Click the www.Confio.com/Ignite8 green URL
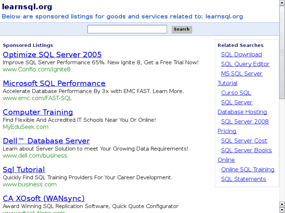This screenshot has height=213, width=285. [36, 70]
